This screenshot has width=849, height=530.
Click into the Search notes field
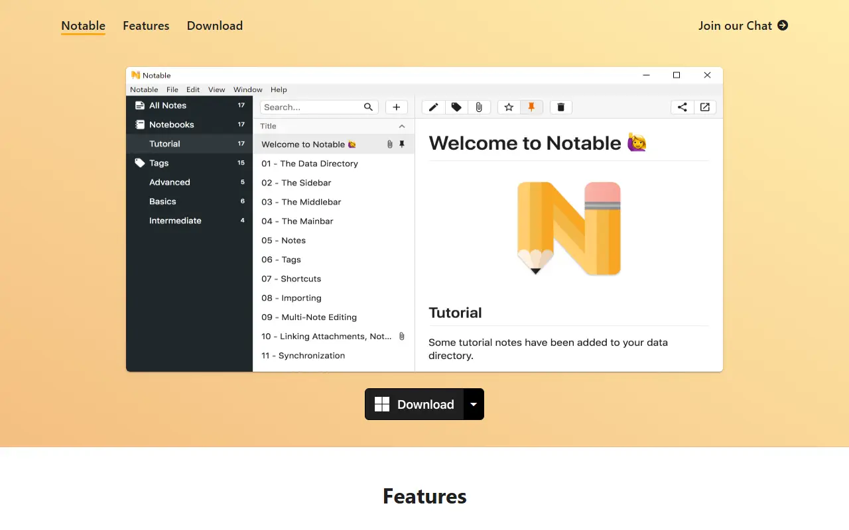[319, 107]
